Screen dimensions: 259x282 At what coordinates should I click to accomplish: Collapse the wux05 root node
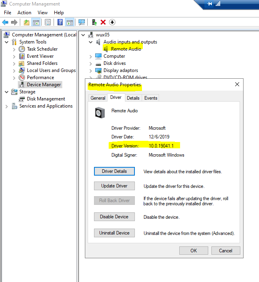pos(83,35)
